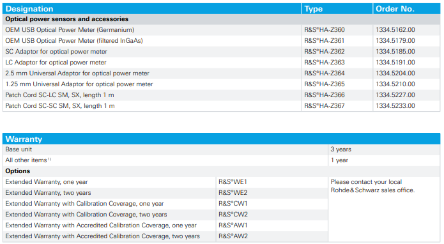Screen dimensions: 444x244
Task: Select order number 1334.5185.00
Action: pyautogui.click(x=395, y=52)
